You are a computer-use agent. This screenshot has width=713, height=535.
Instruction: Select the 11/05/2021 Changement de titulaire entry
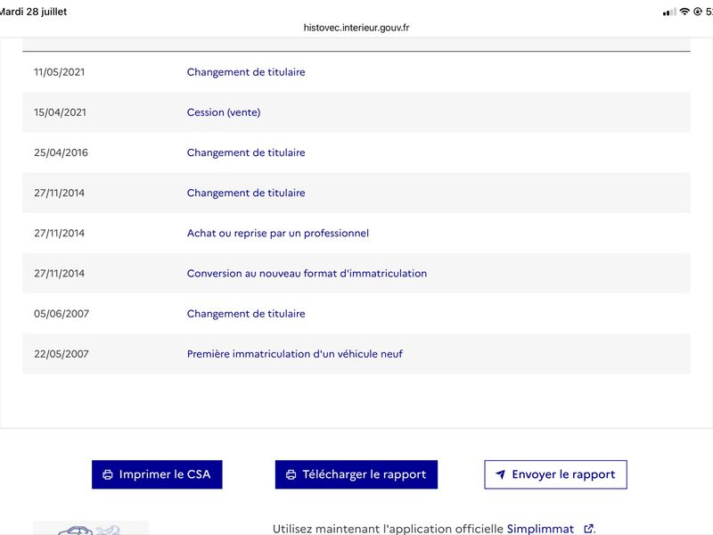pyautogui.click(x=356, y=72)
